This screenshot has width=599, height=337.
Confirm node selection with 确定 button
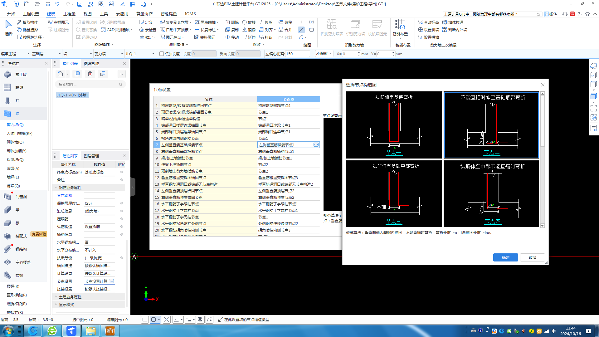pos(505,257)
